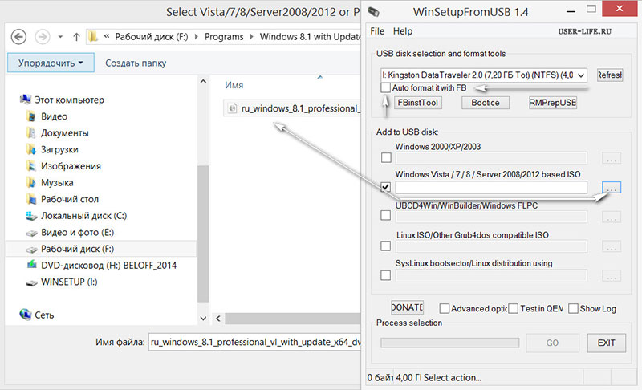642x390 pixels.
Task: Go up one folder level arrow
Action: (76, 37)
